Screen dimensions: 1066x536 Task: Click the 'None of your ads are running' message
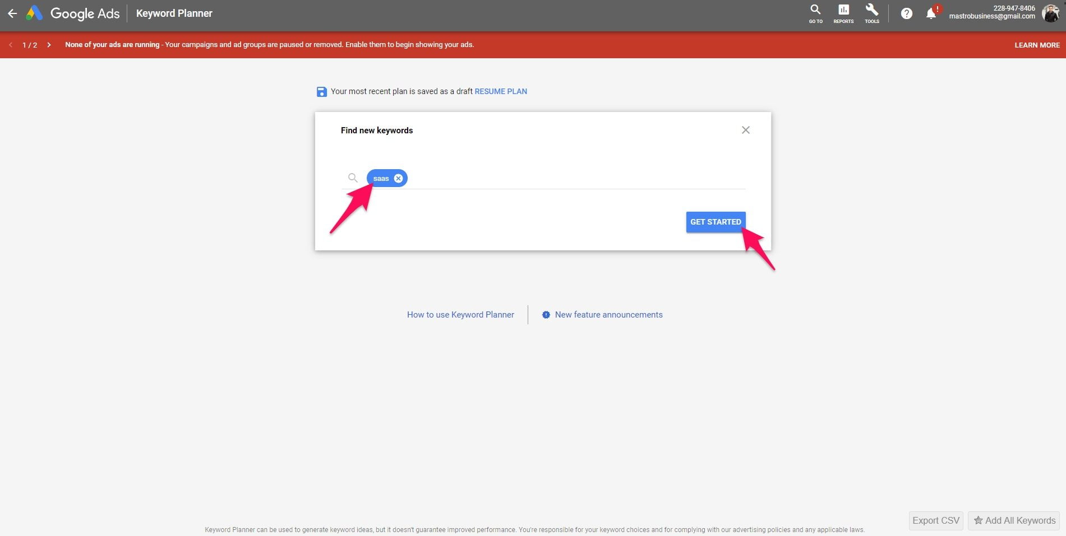[x=112, y=45]
